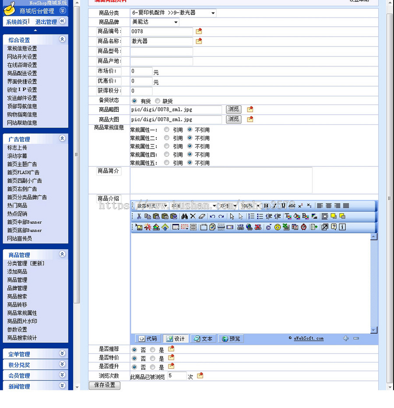Click into the 商品型号 input field
The width and height of the screenshot is (394, 408).
coord(162,51)
